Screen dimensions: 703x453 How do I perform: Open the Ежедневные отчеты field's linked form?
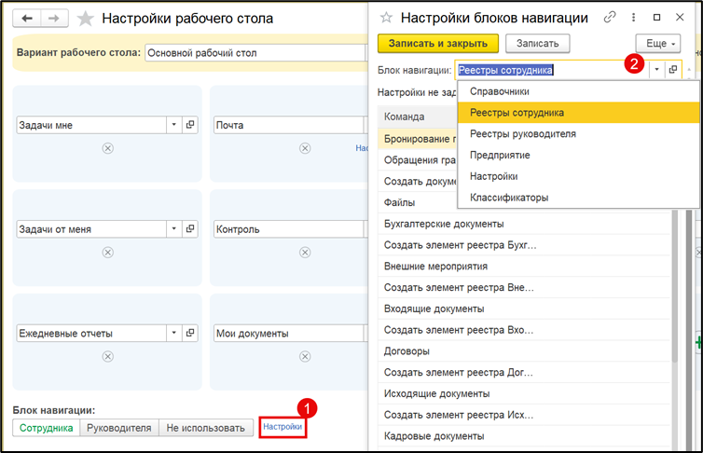(x=190, y=333)
